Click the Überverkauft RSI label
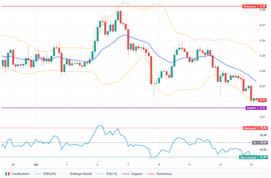Image resolution: width=271 pixels, height=178 pixels. click(248, 157)
